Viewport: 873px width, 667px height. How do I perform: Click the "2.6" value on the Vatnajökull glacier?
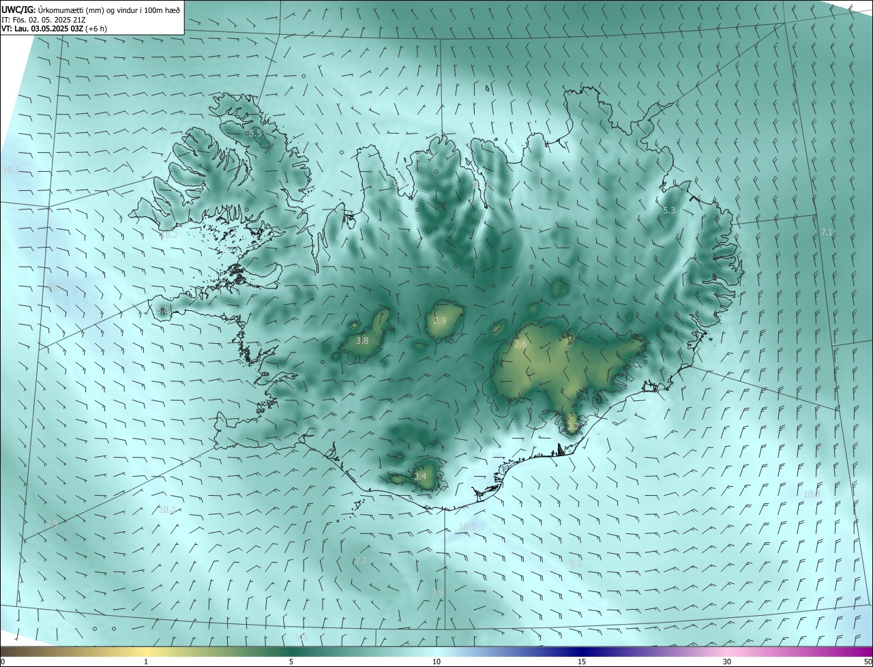[x=520, y=344]
